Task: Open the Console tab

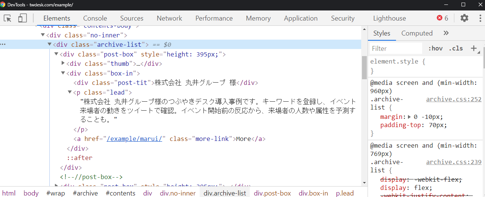Action: (95, 18)
